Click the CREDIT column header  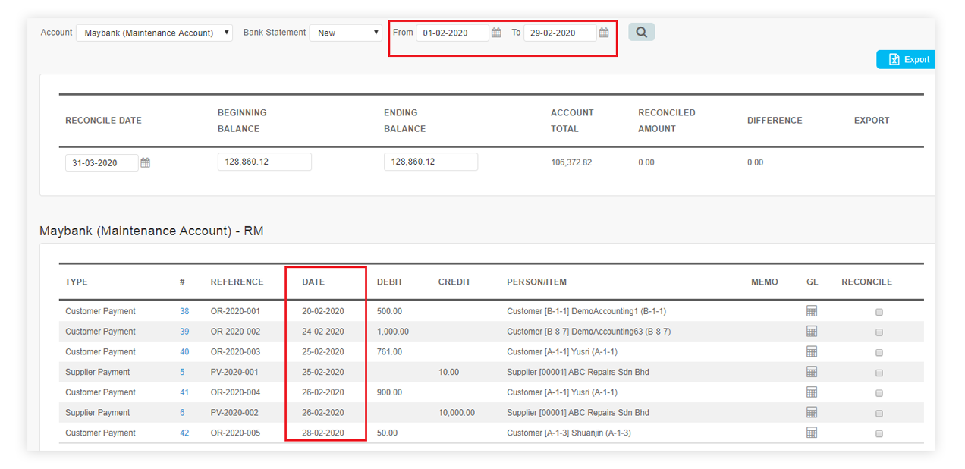(x=454, y=282)
